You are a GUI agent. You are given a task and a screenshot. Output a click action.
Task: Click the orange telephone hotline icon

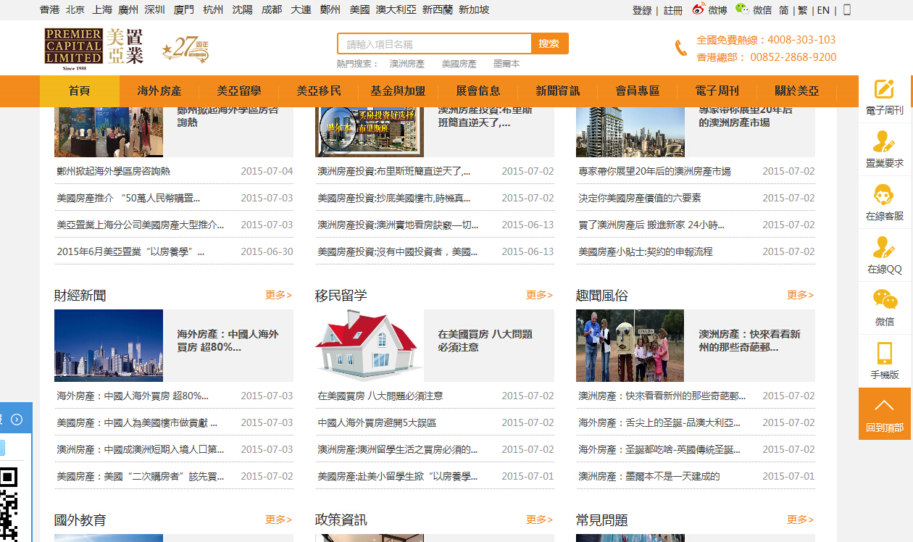coord(681,49)
